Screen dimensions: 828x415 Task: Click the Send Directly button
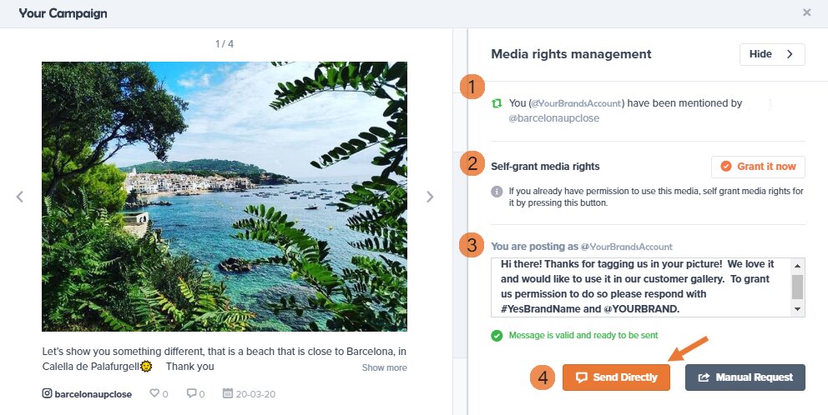click(616, 377)
